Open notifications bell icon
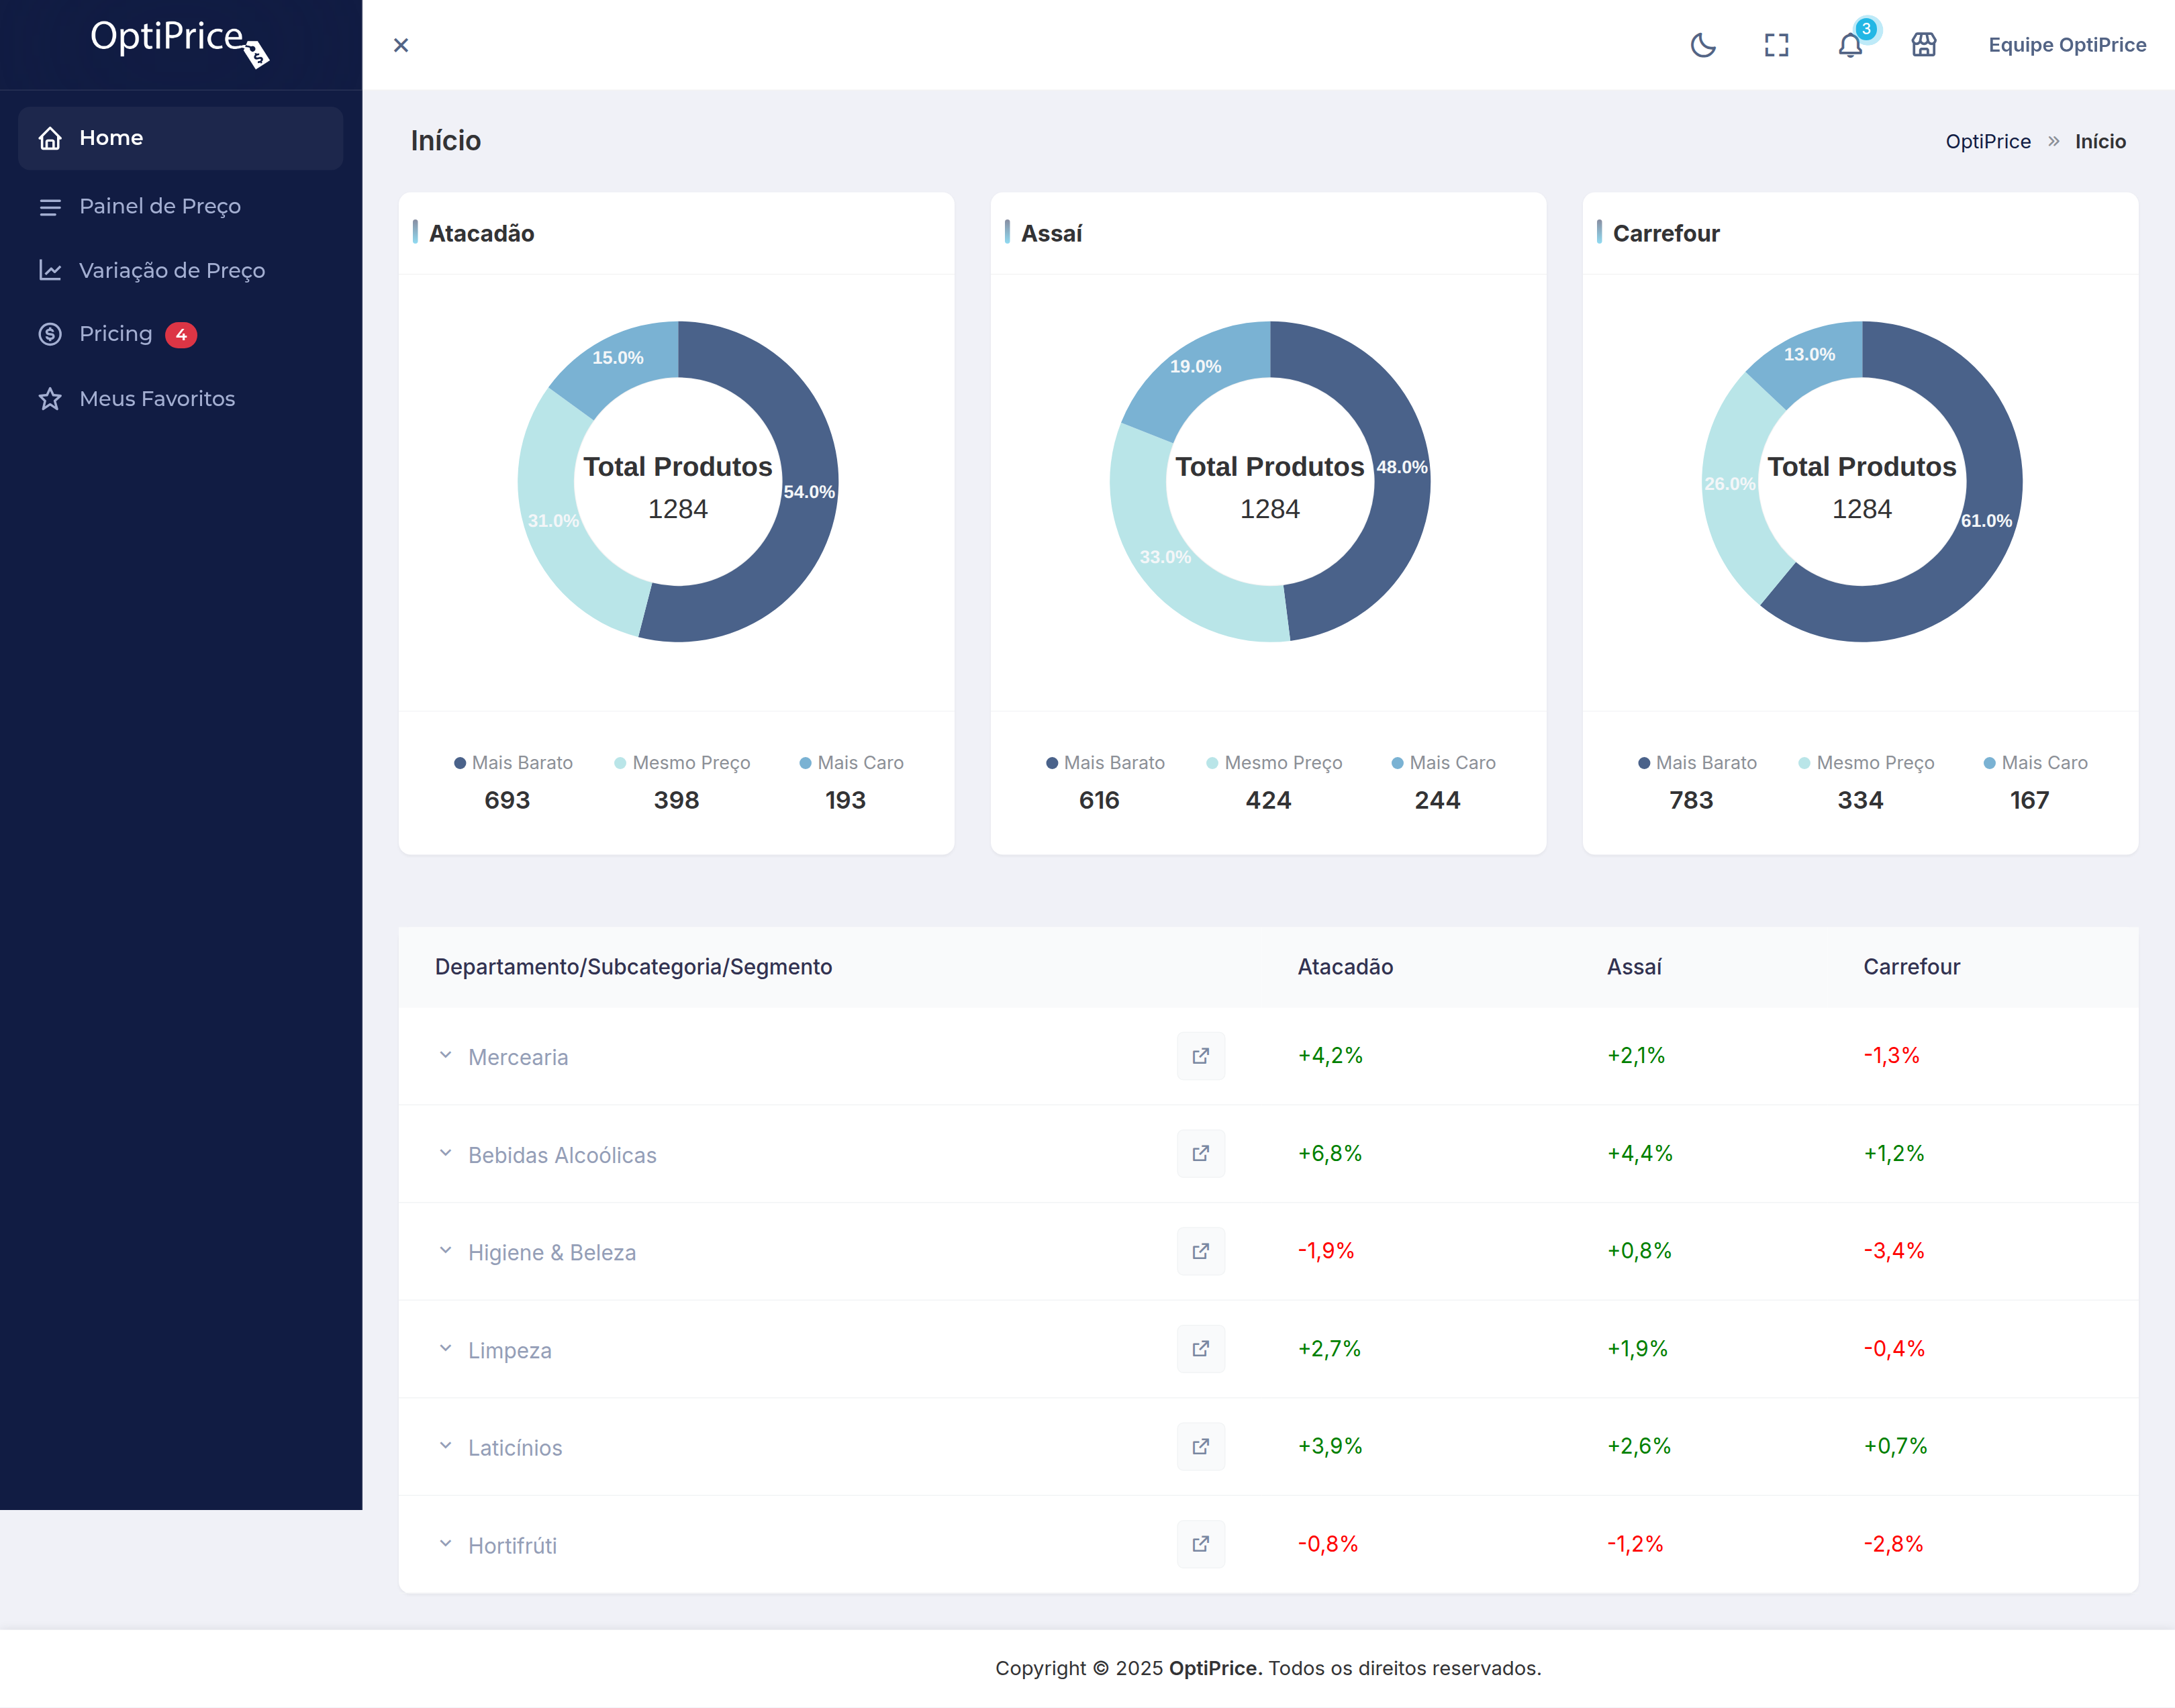Viewport: 2175px width, 1708px height. tap(1850, 45)
